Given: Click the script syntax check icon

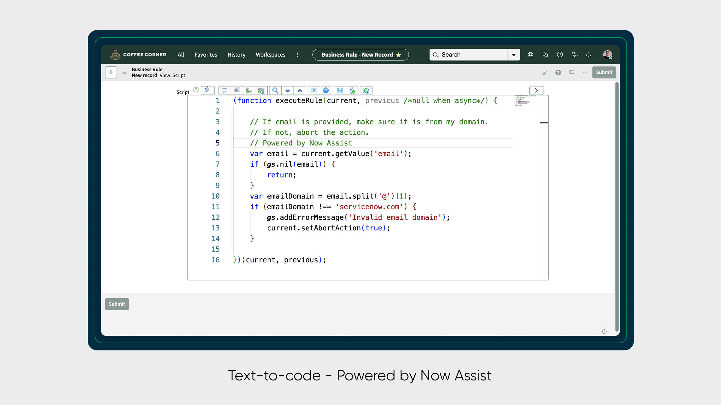Looking at the screenshot, I should (352, 90).
